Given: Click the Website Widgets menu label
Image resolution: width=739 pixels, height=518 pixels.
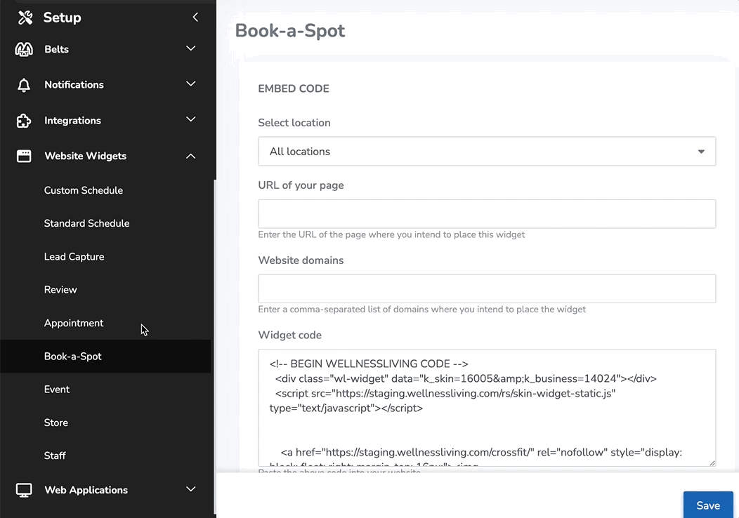Looking at the screenshot, I should click(x=85, y=156).
